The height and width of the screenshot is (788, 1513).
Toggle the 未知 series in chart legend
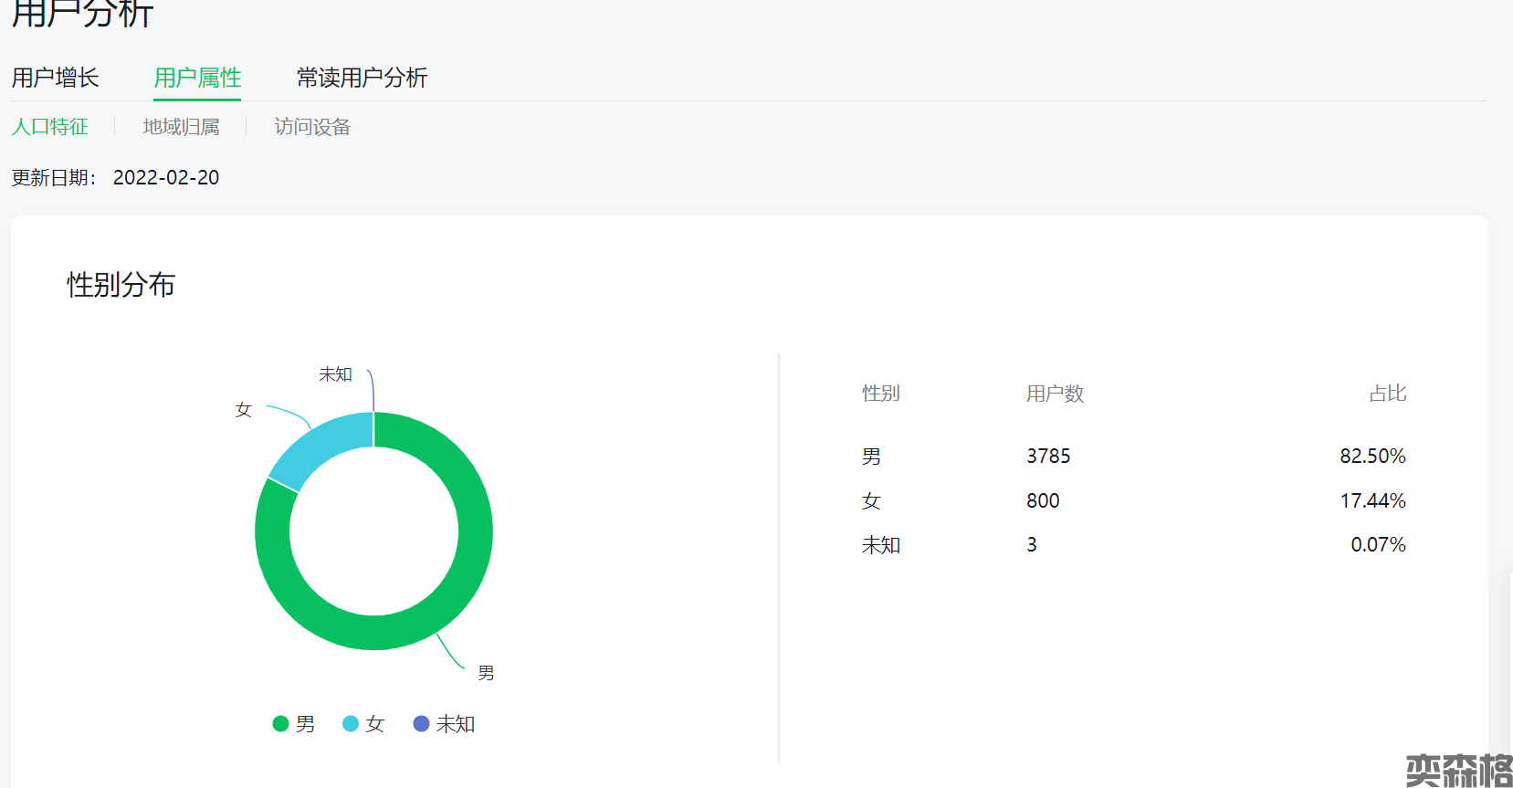445,724
